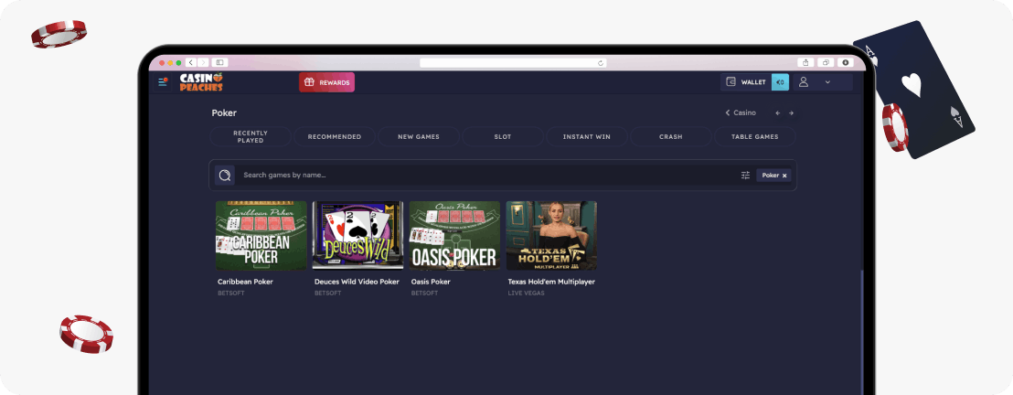Click the Betsoft label under Caribbean Poker

(231, 294)
